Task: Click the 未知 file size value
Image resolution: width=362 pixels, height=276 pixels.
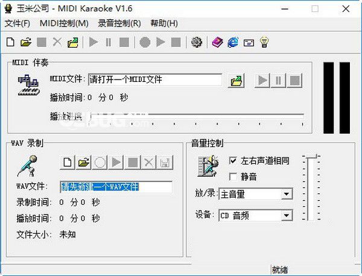Action: 68,234
